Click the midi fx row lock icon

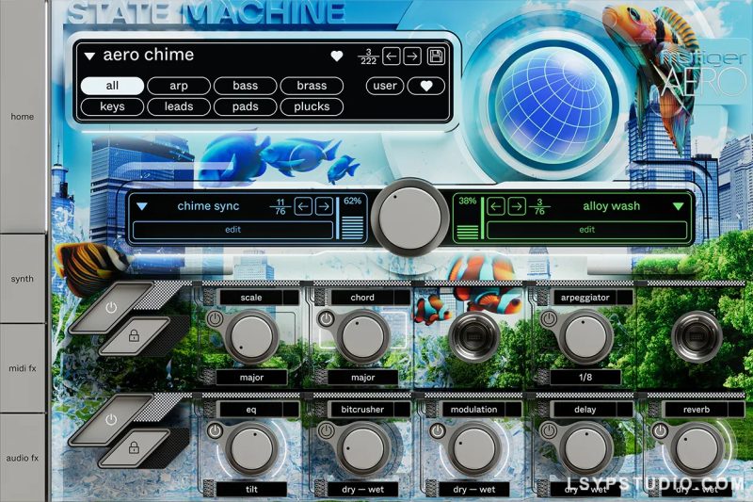coord(134,336)
